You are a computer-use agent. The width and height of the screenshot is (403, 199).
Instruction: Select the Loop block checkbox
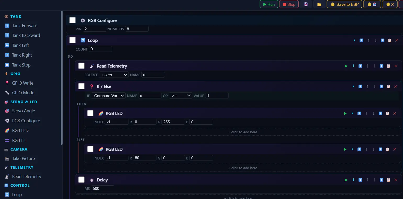pos(72,40)
